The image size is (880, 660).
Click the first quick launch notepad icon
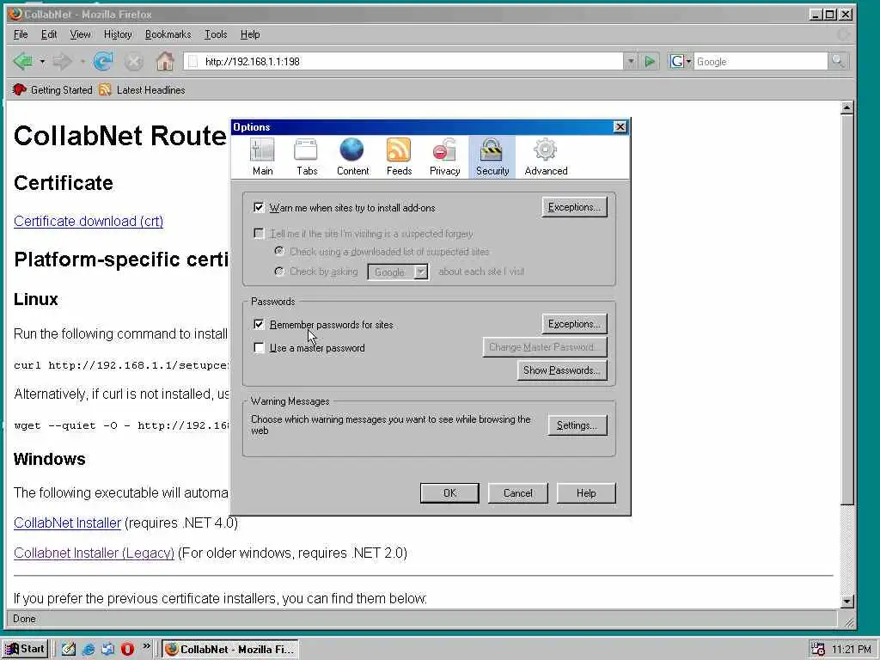tap(69, 649)
